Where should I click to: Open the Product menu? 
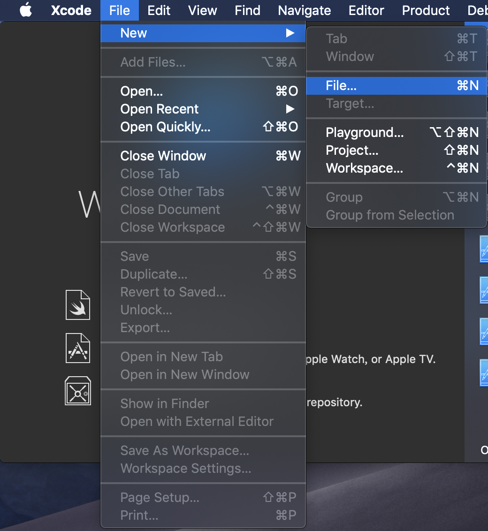[x=426, y=10]
